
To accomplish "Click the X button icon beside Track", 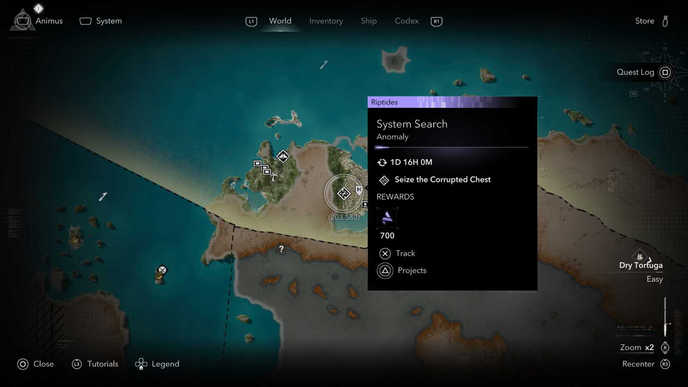I will [x=385, y=253].
